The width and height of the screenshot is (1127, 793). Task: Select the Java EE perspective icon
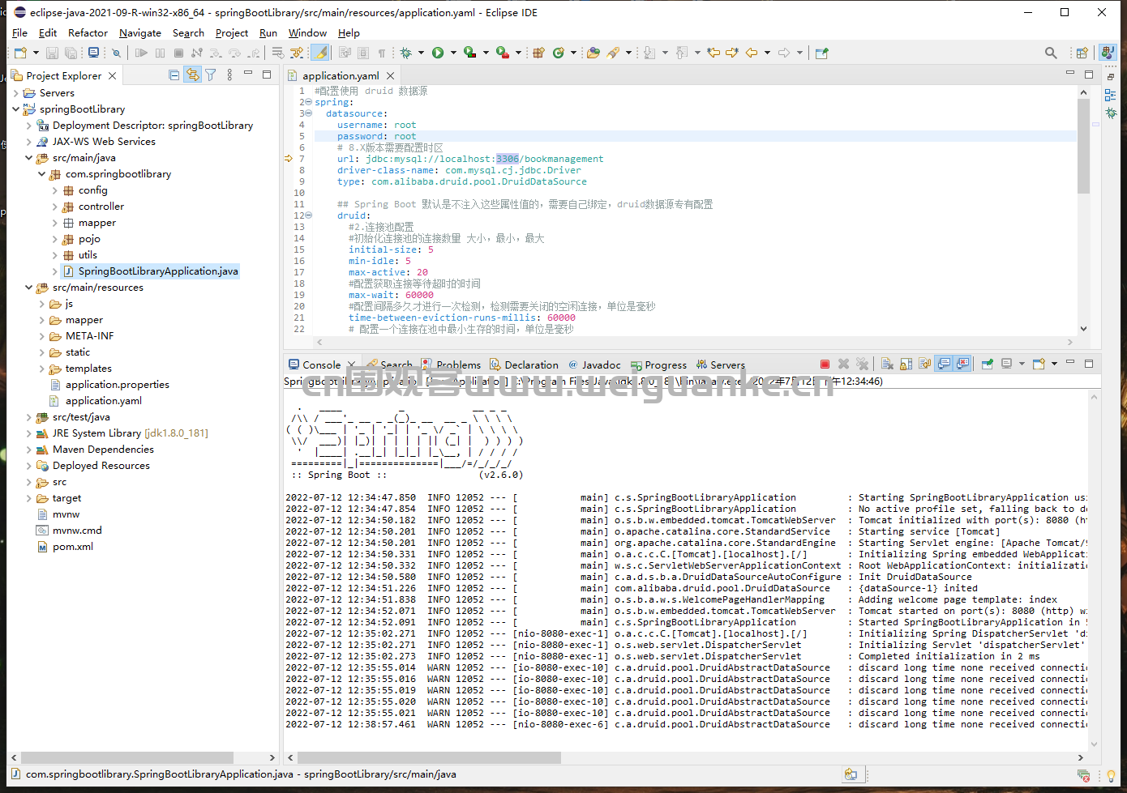click(1108, 53)
